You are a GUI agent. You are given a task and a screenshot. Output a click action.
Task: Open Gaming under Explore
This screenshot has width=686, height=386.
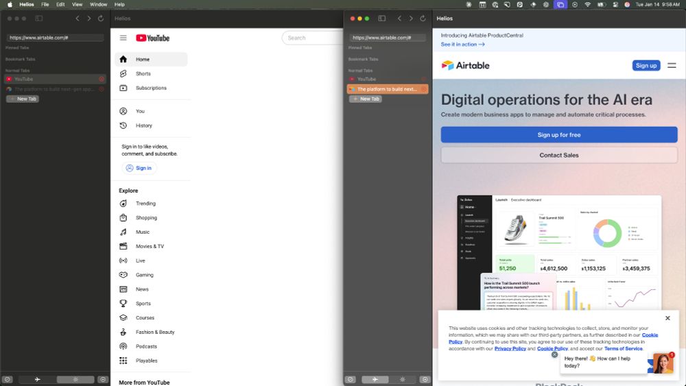[x=151, y=275]
